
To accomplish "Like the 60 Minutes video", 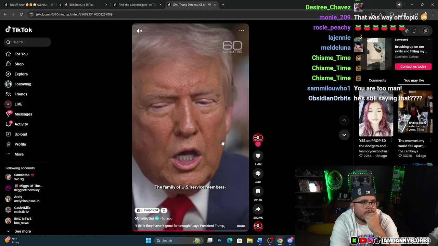I will (x=258, y=156).
